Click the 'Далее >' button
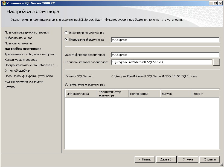 pyautogui.click(x=166, y=159)
